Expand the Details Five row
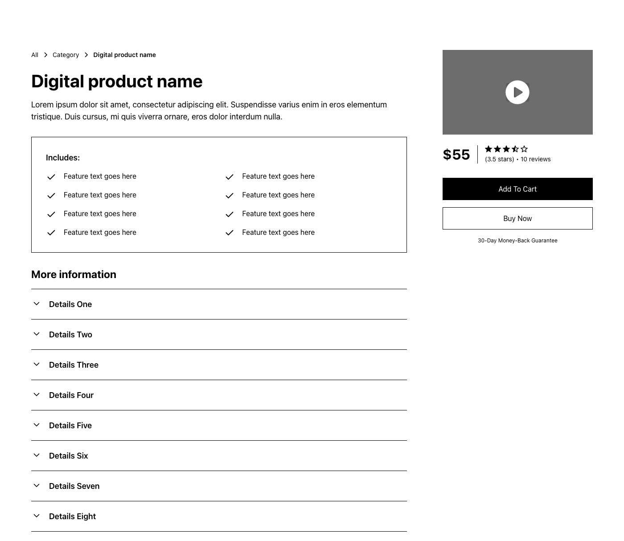 point(219,426)
